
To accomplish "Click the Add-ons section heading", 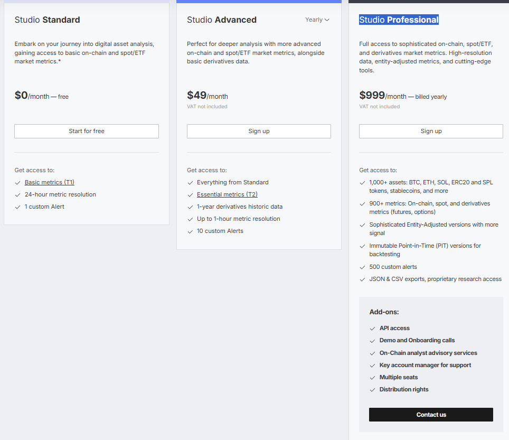I will 384,312.
